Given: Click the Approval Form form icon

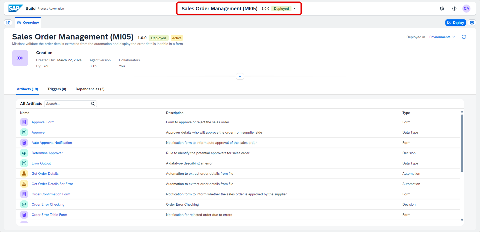Looking at the screenshot, I should [x=24, y=122].
